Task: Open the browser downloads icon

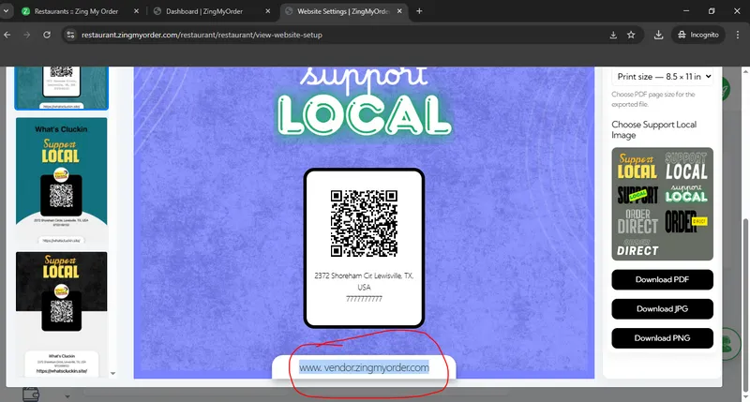Action: (x=659, y=35)
